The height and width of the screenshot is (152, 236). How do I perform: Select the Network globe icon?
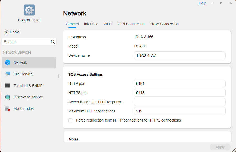(x=8, y=62)
